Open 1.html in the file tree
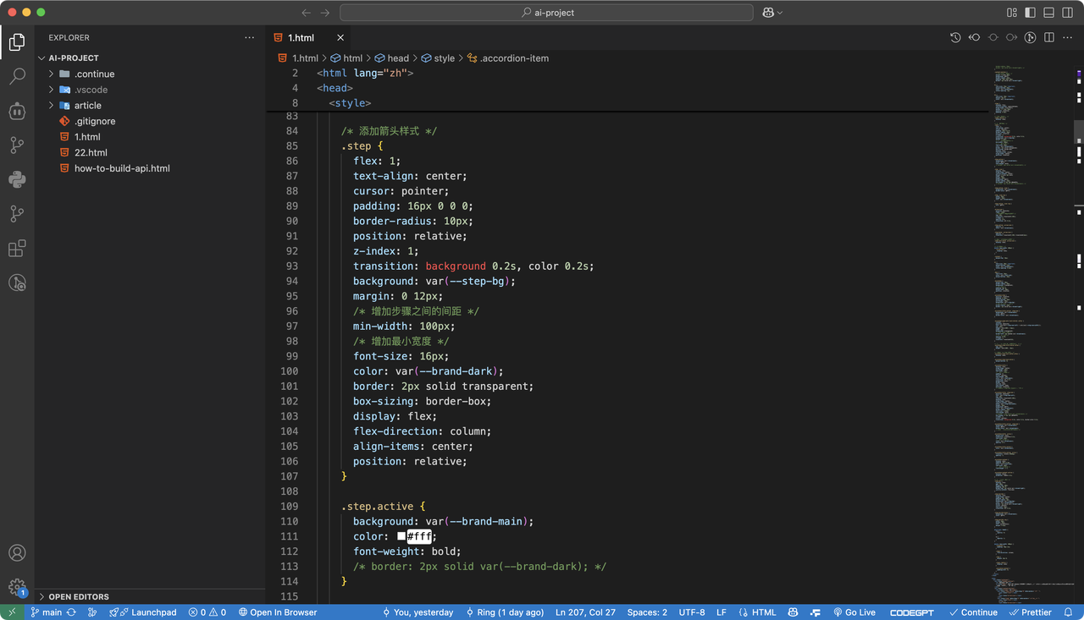This screenshot has height=620, width=1084. point(87,137)
